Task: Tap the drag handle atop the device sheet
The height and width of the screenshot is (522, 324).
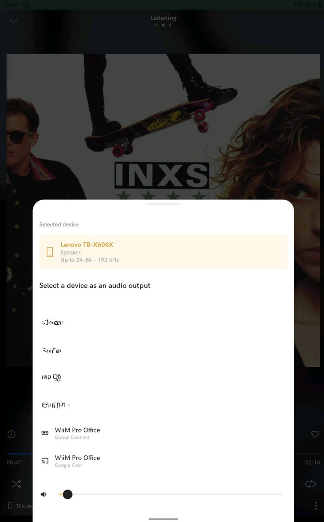Action: tap(163, 204)
